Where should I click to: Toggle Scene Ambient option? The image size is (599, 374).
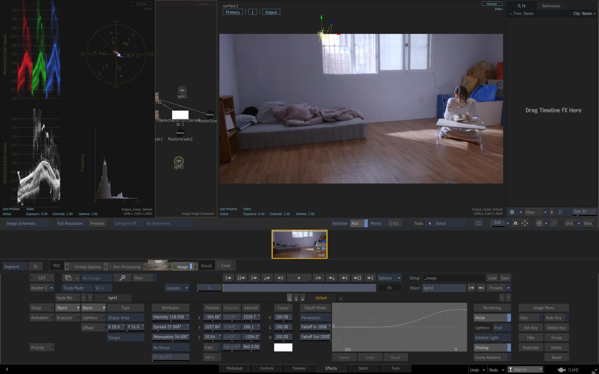coord(492,358)
